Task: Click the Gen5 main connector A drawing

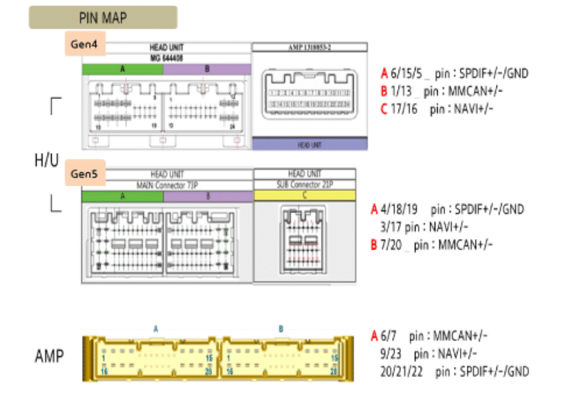Action: coord(126,242)
